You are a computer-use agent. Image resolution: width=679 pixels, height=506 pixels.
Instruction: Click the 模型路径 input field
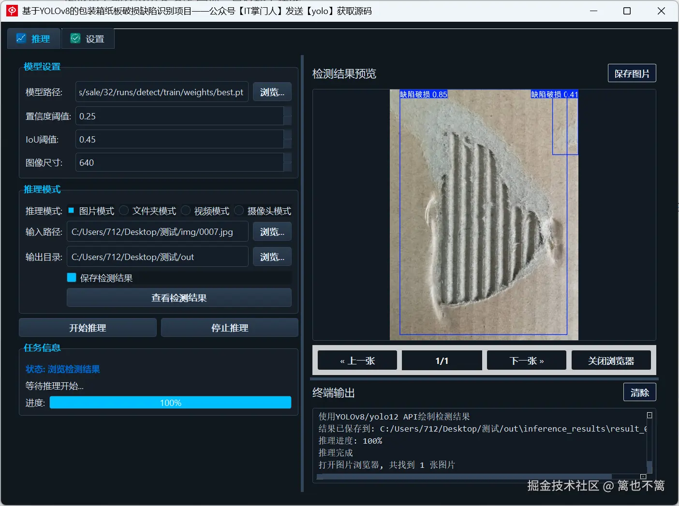pyautogui.click(x=162, y=92)
